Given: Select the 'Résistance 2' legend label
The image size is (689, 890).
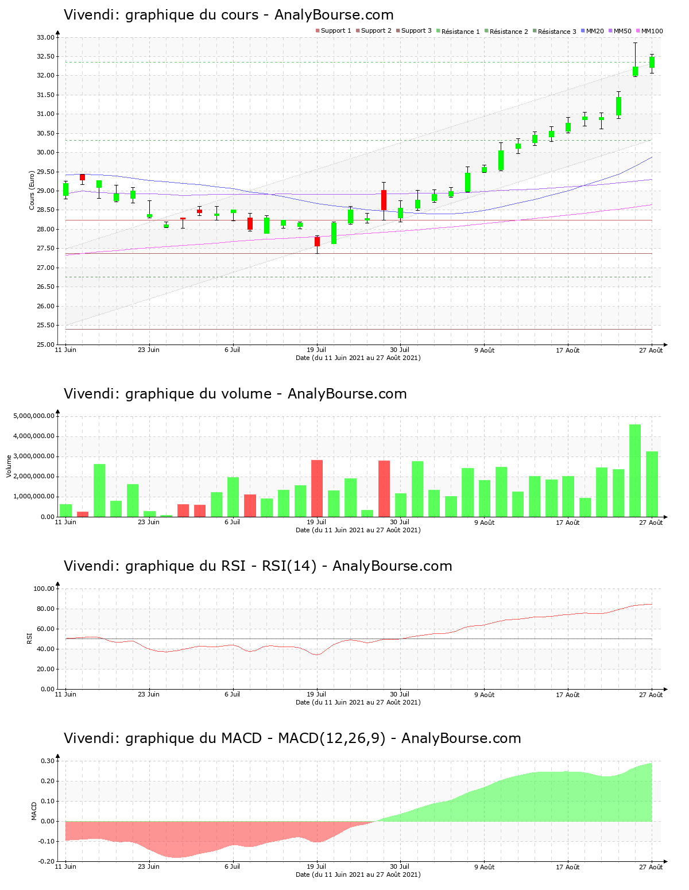Looking at the screenshot, I should [509, 31].
